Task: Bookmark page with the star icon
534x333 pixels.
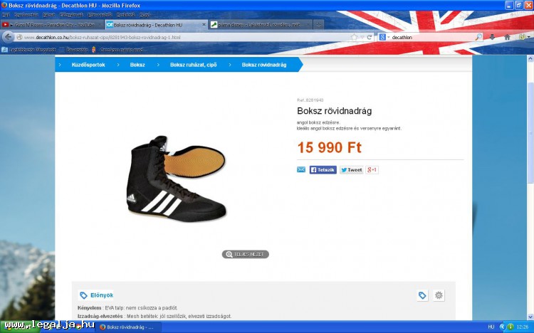Action: coord(354,37)
